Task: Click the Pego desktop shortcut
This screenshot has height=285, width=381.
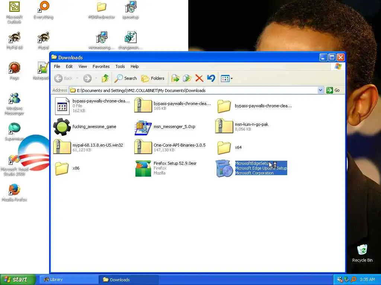Action: [x=15, y=68]
